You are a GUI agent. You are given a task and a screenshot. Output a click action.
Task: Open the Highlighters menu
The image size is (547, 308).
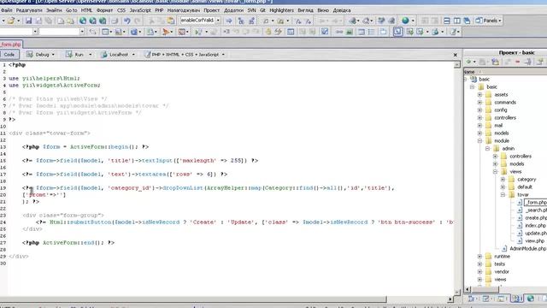[281, 10]
